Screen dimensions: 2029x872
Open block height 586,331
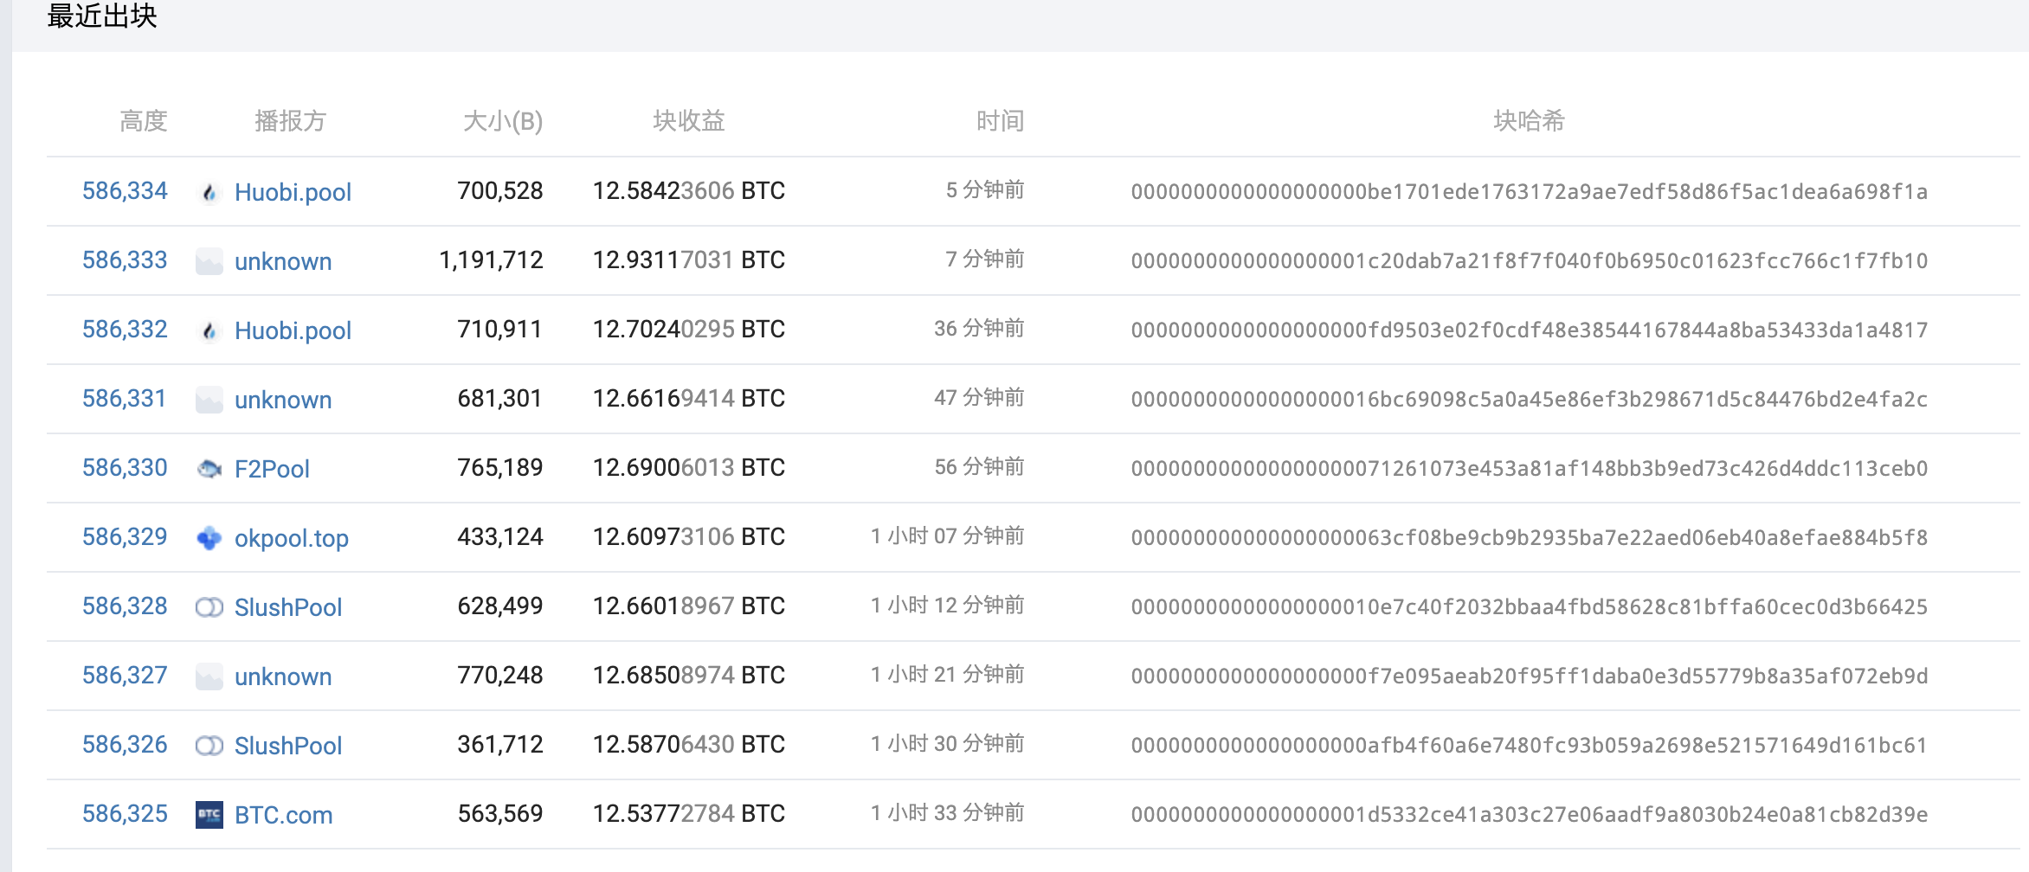tap(125, 399)
